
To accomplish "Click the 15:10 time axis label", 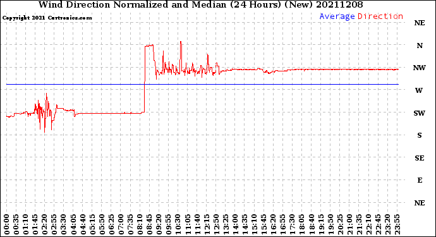I will click(254, 224).
